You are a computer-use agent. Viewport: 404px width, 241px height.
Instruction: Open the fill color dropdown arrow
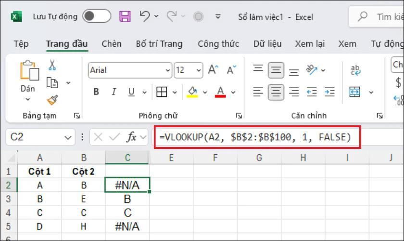point(205,92)
